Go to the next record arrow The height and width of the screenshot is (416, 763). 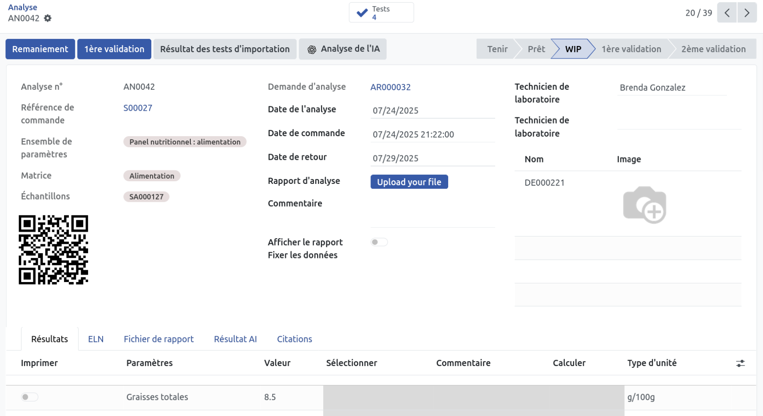tap(747, 13)
